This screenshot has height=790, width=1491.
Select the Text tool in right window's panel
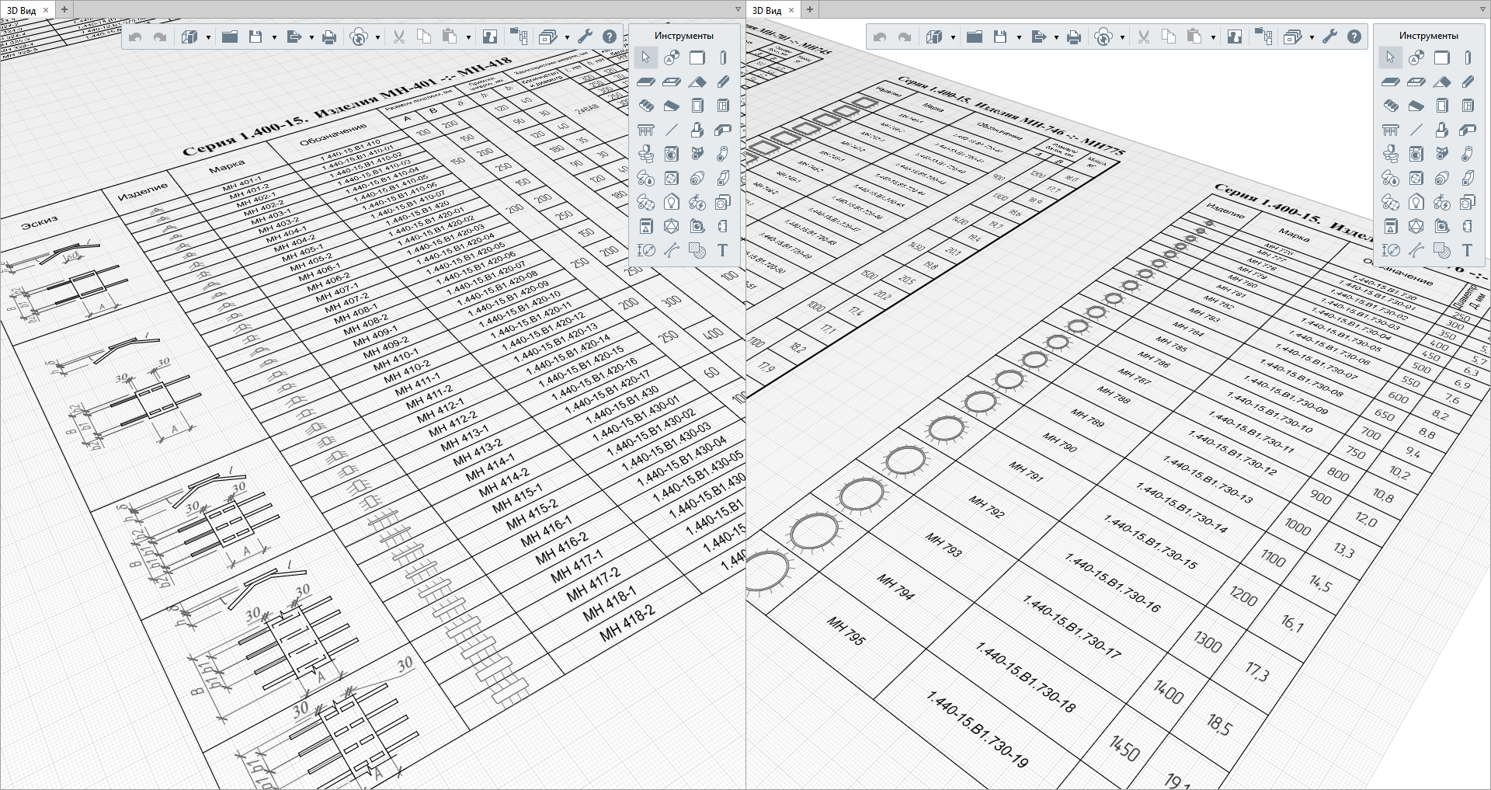click(x=1468, y=250)
